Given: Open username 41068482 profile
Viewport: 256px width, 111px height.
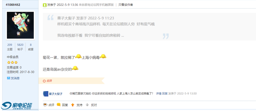Looking at the screenshot, I should [13, 5].
